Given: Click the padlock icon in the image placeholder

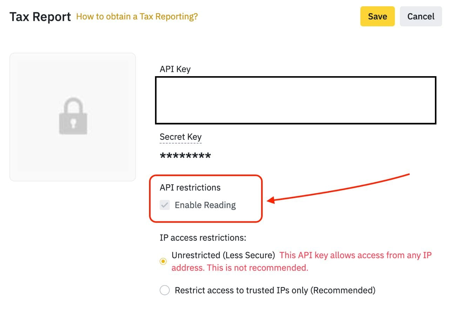Looking at the screenshot, I should (73, 116).
